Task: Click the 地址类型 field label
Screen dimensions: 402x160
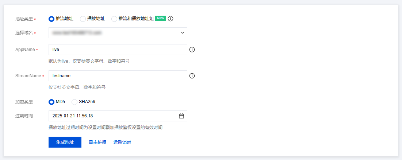Action: point(24,19)
